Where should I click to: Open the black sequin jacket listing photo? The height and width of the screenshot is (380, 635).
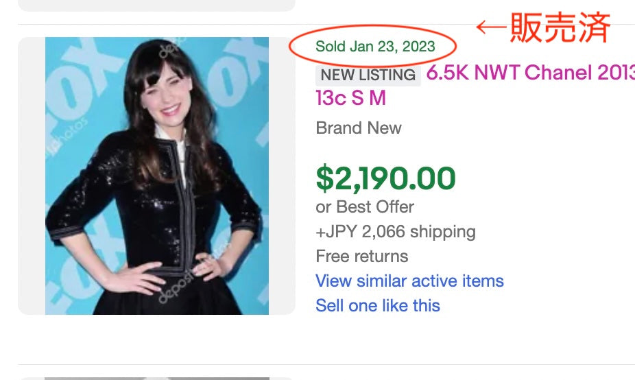point(156,176)
